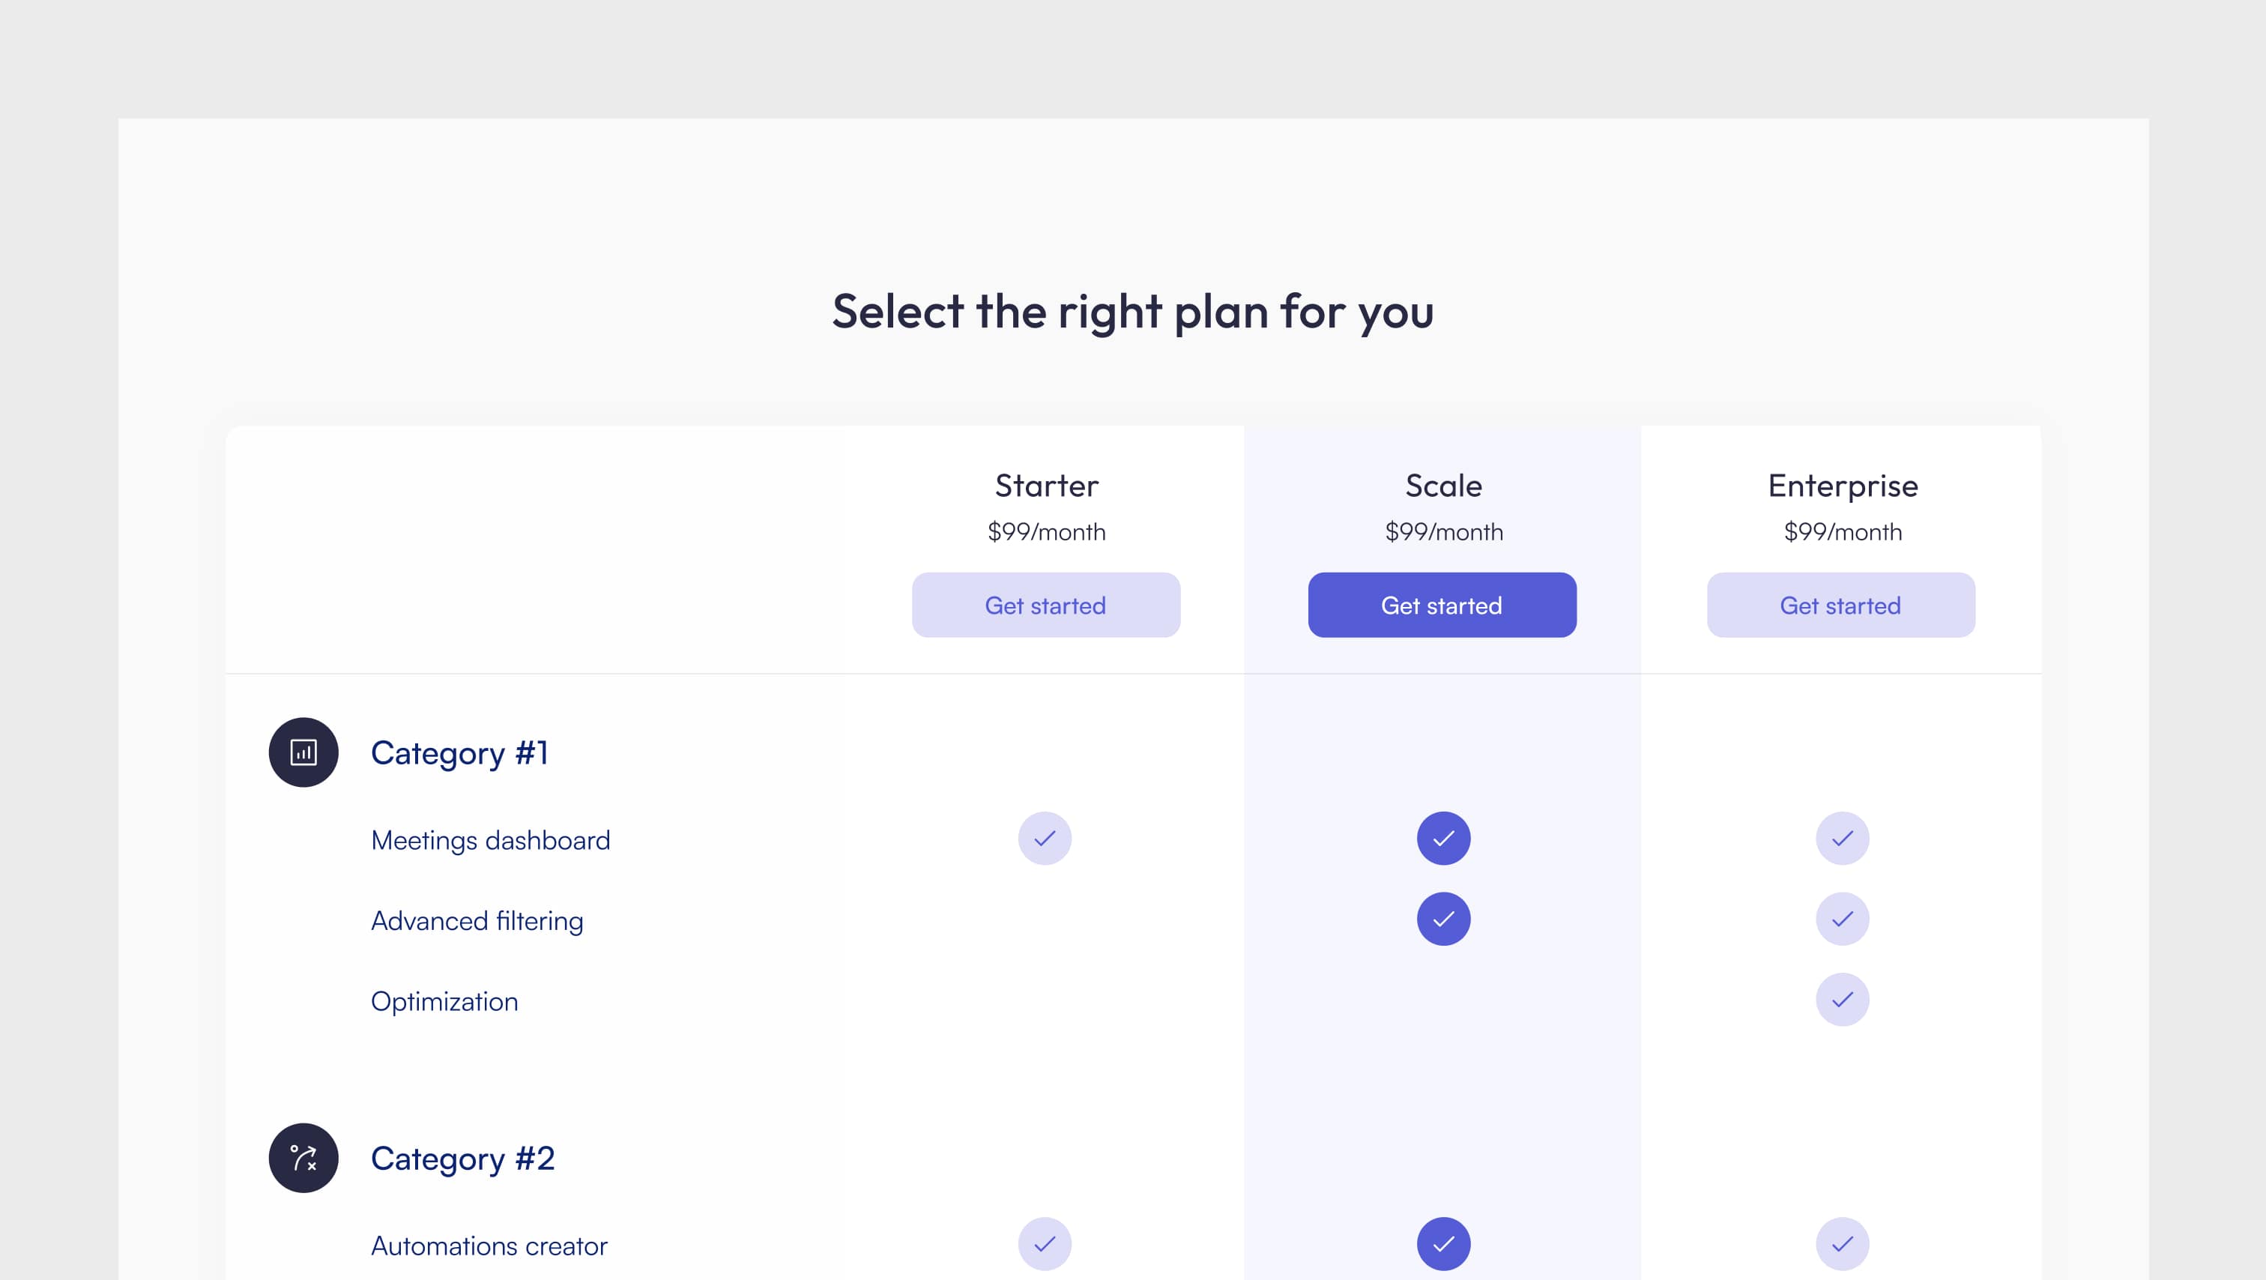Viewport: 2266px width, 1280px height.
Task: Click the Category #2 route icon
Action: 303,1158
